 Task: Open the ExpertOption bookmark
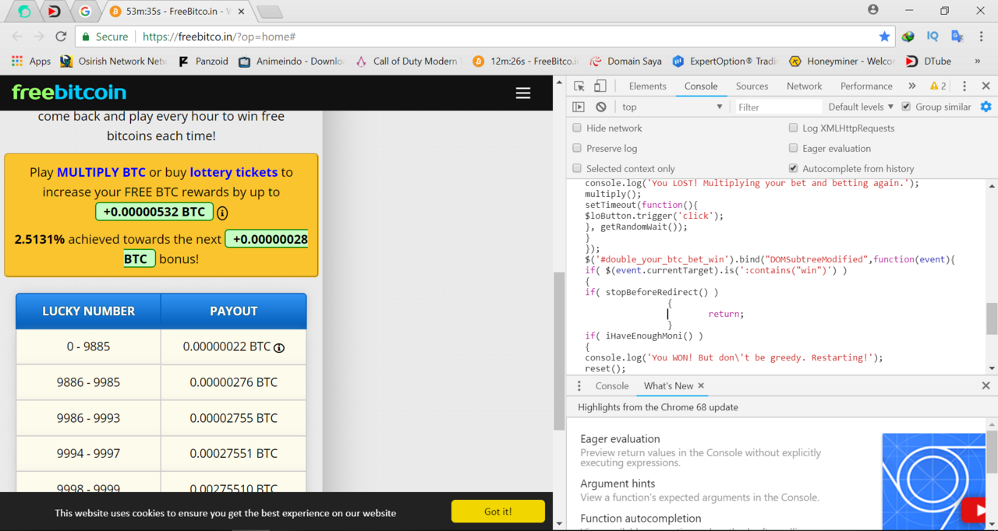pos(725,61)
